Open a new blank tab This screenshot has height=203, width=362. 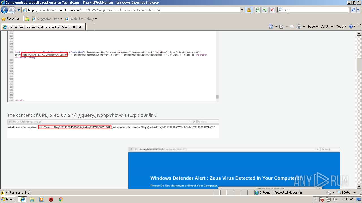[x=90, y=27]
